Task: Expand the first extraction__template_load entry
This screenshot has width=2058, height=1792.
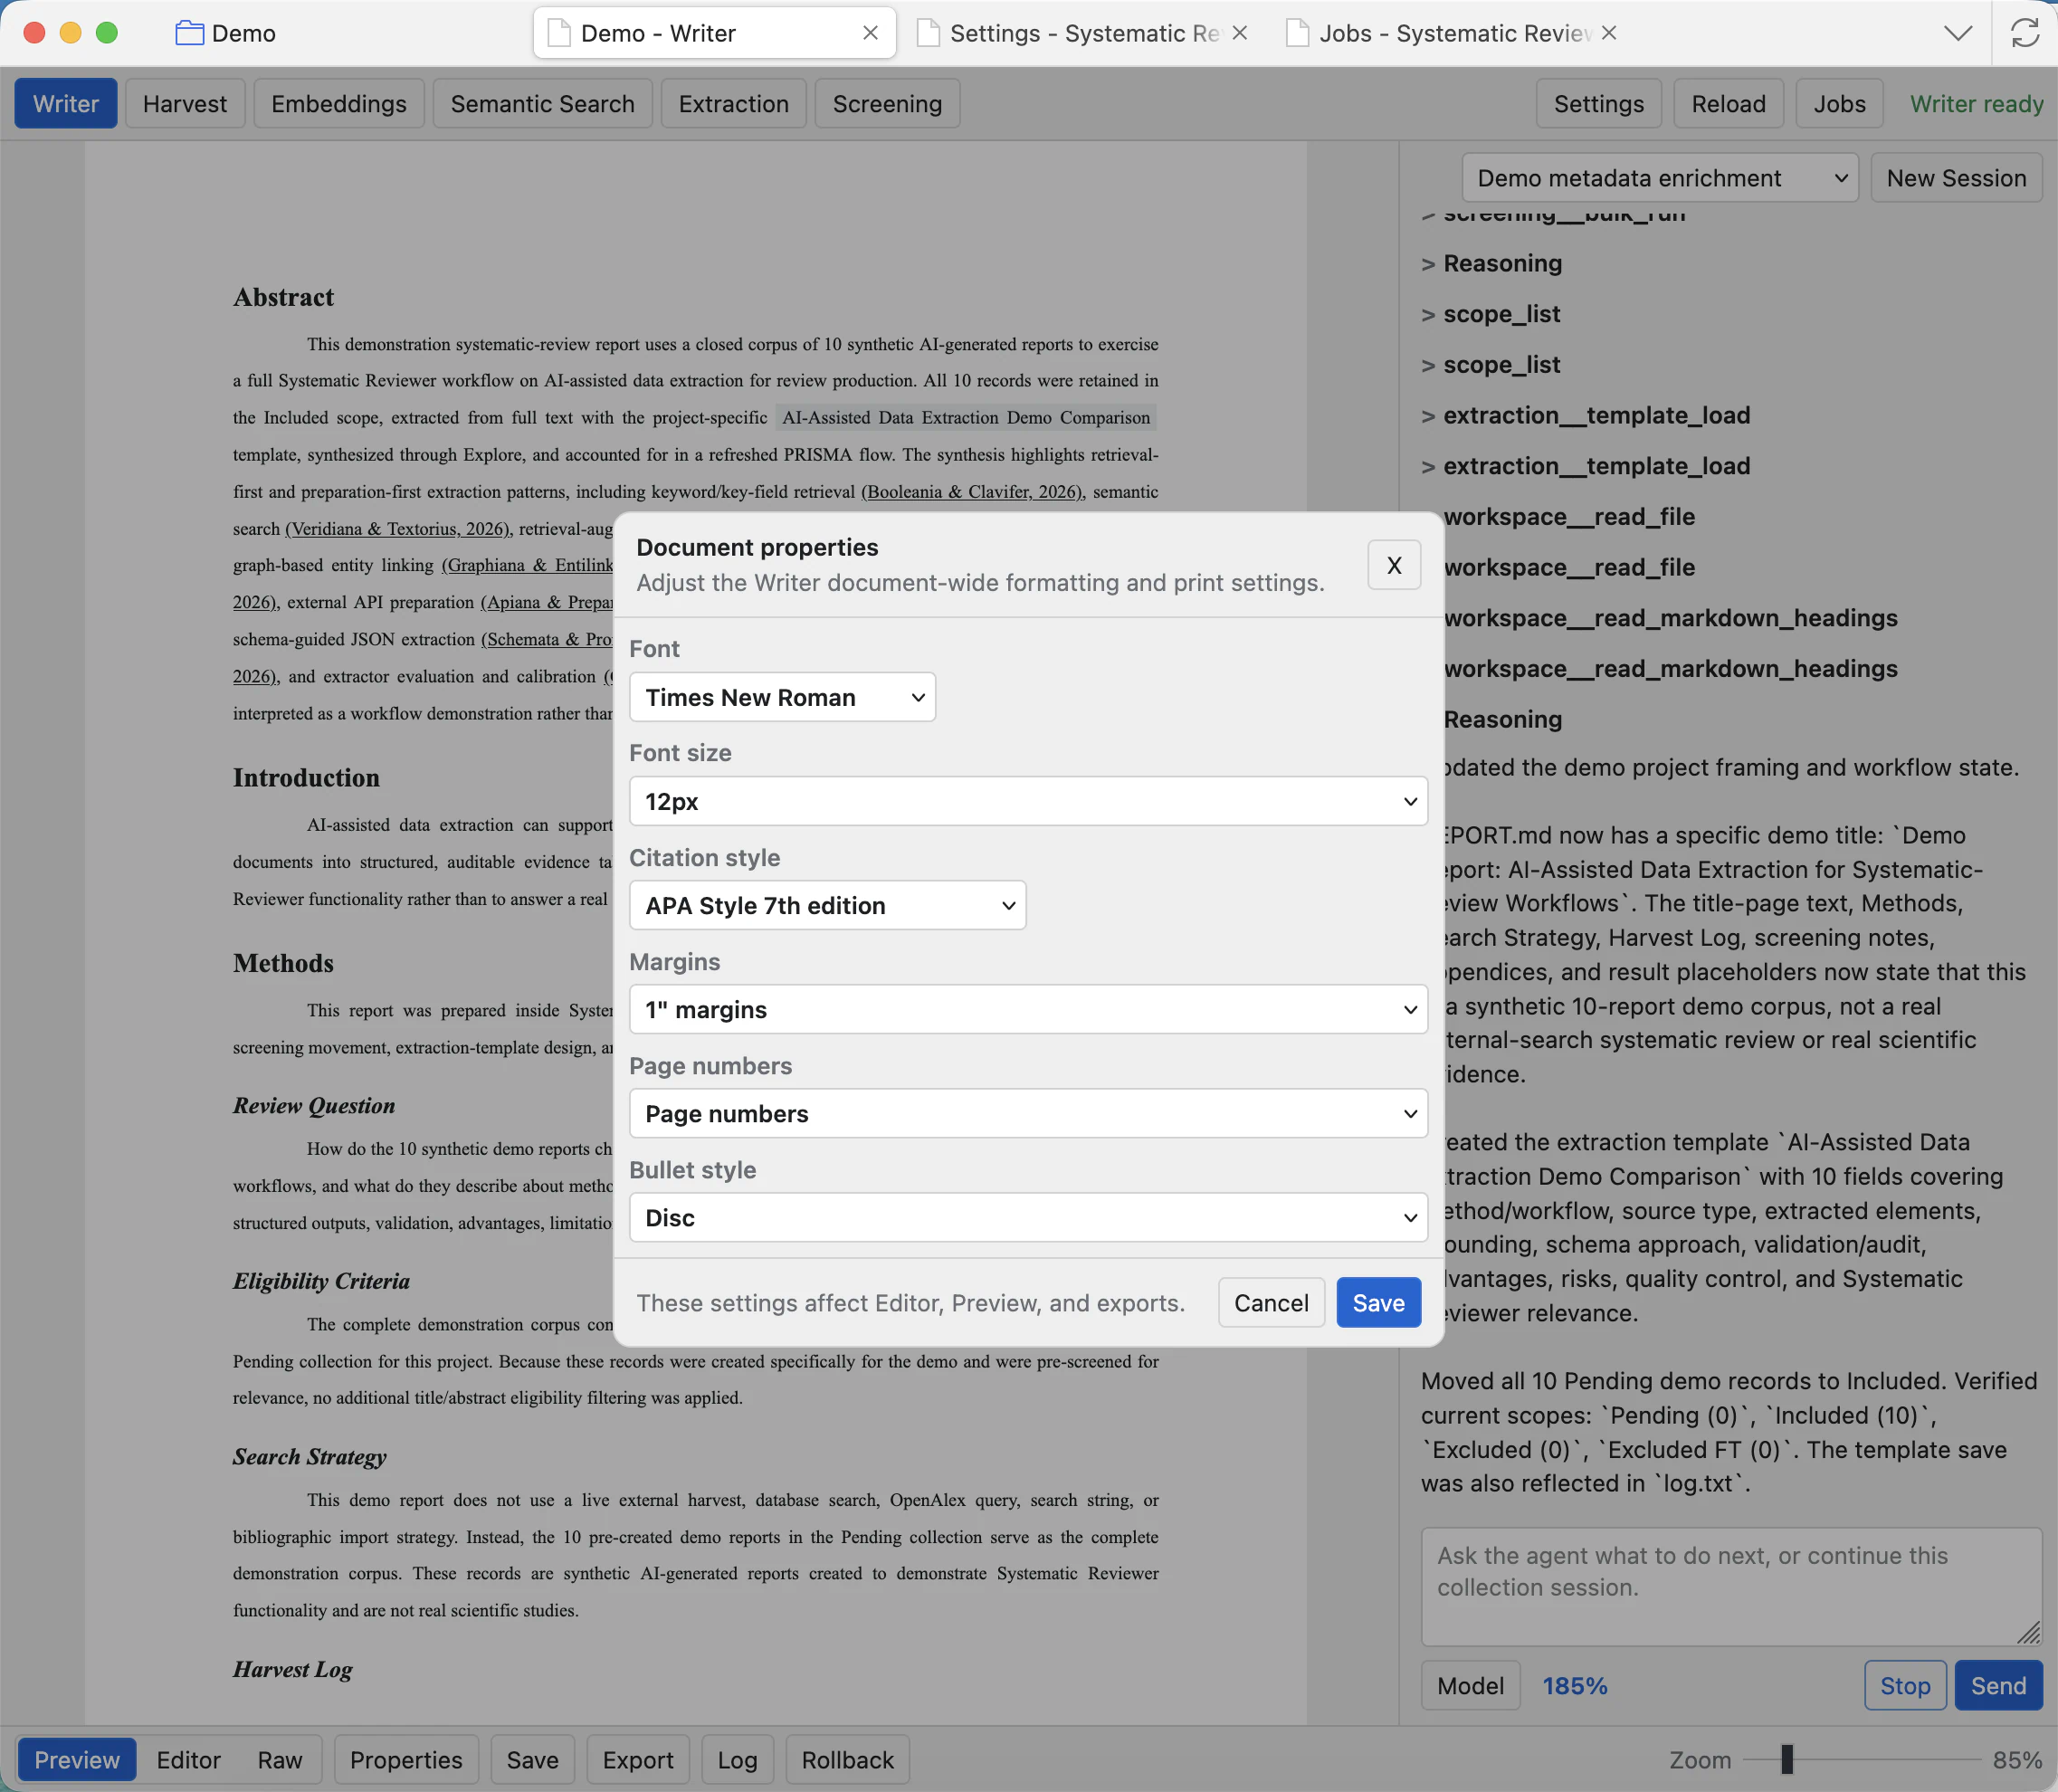Action: 1586,415
